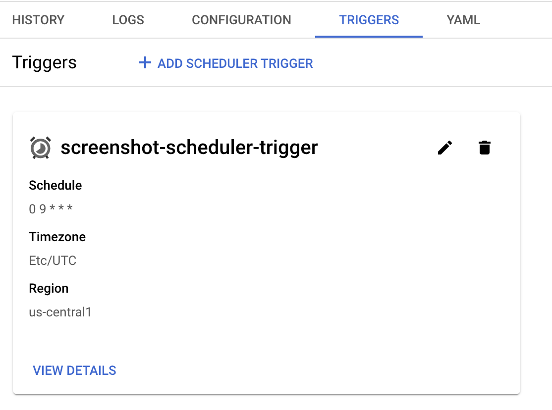This screenshot has width=552, height=410.
Task: Show the YAML tab
Action: click(463, 20)
